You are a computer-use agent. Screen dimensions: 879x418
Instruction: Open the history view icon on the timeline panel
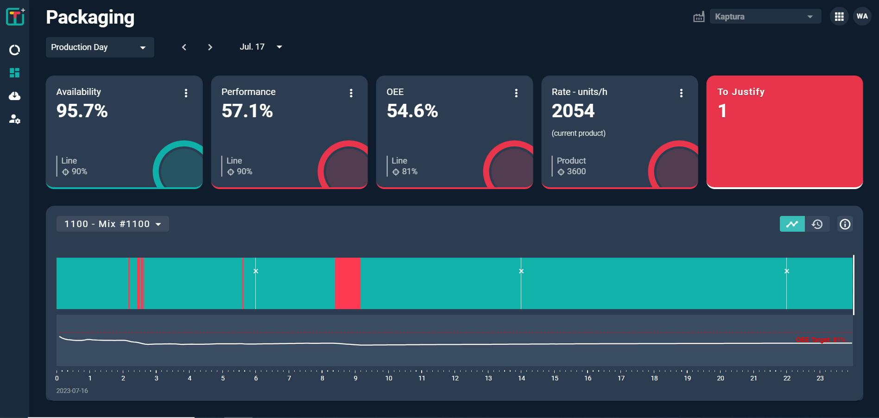(x=818, y=224)
